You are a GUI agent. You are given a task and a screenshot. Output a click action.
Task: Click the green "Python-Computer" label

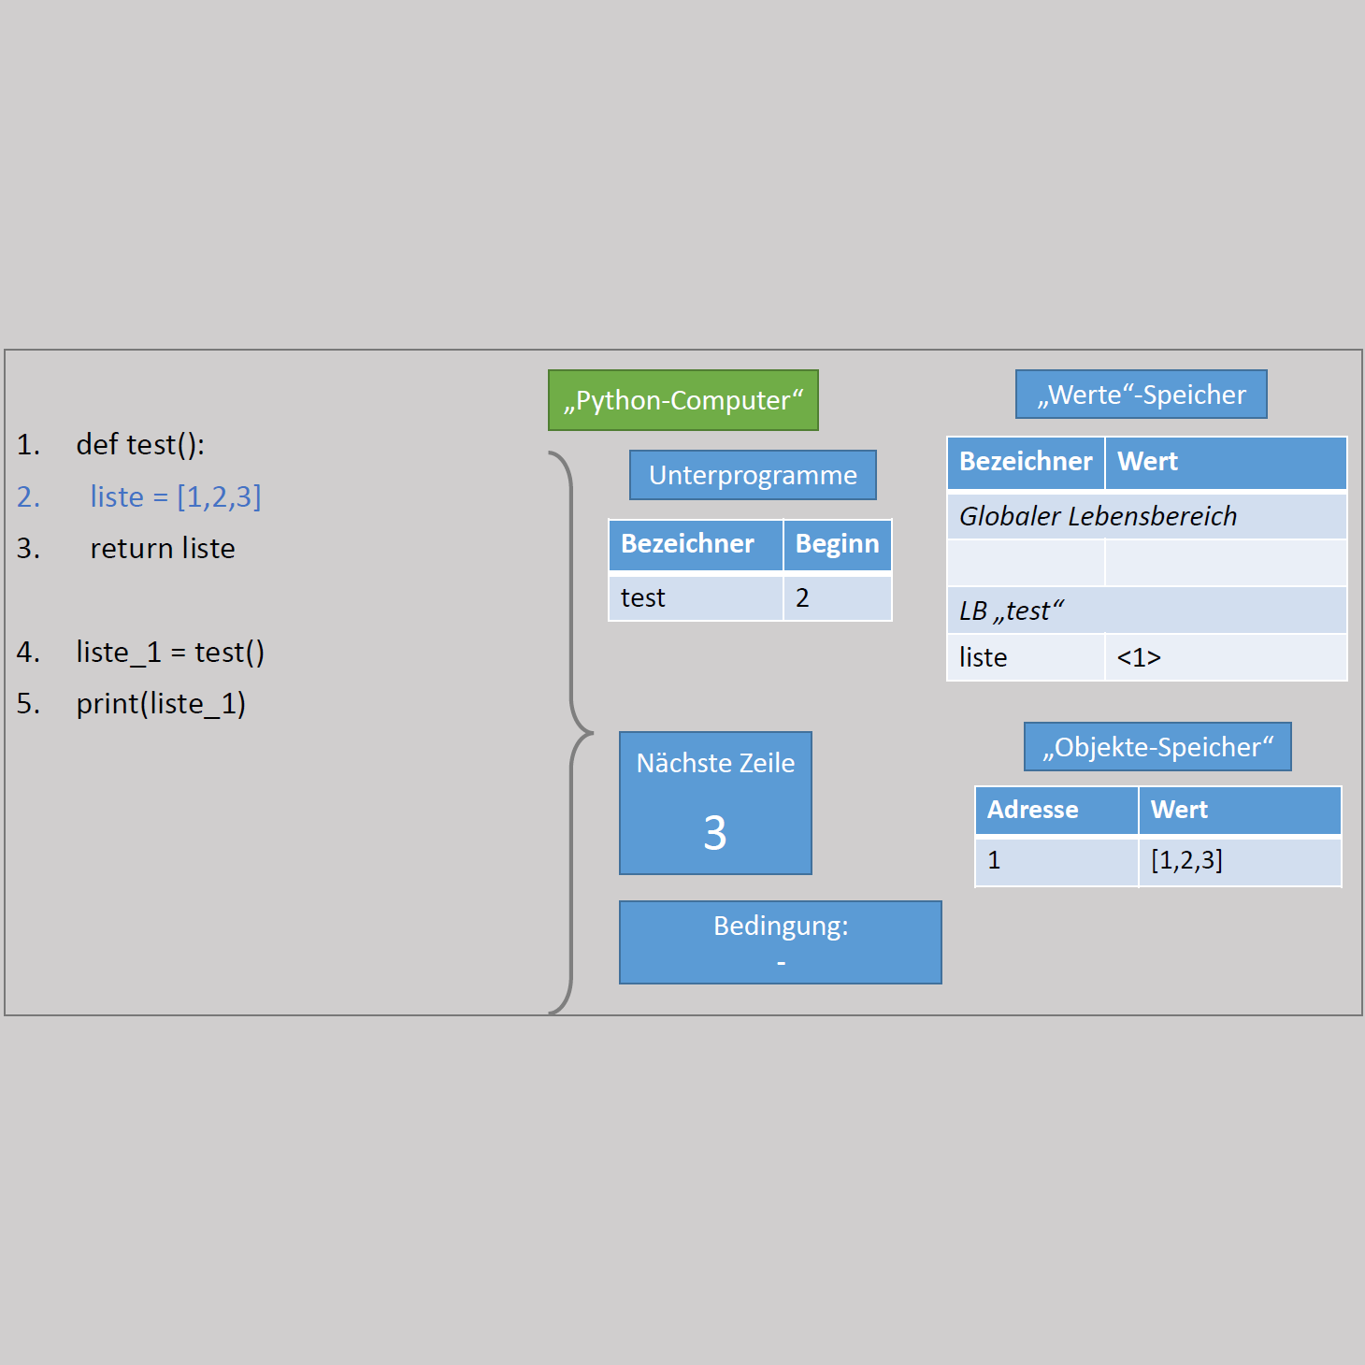[x=682, y=400]
